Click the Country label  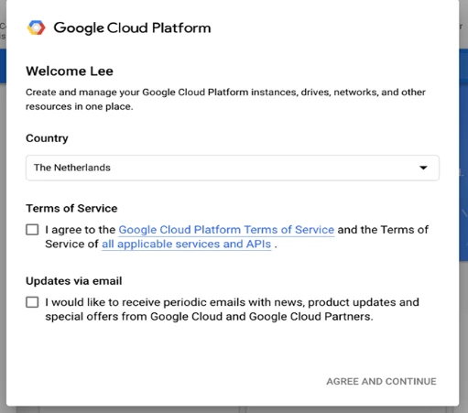click(47, 138)
